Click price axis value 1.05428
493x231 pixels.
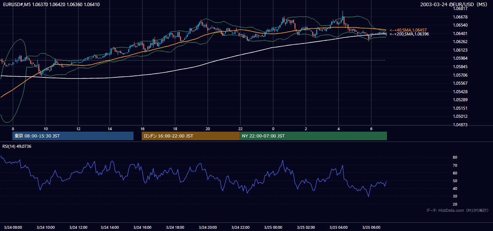pyautogui.click(x=460, y=92)
